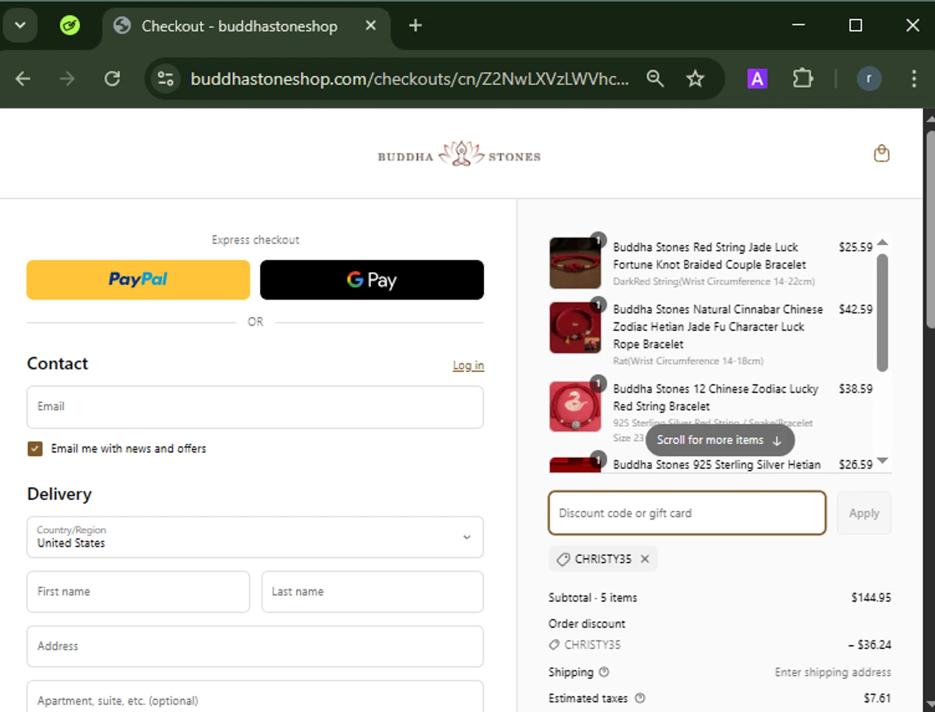Screen dimensions: 935x712
Task: Click the Order discount tag icon
Action: (554, 645)
